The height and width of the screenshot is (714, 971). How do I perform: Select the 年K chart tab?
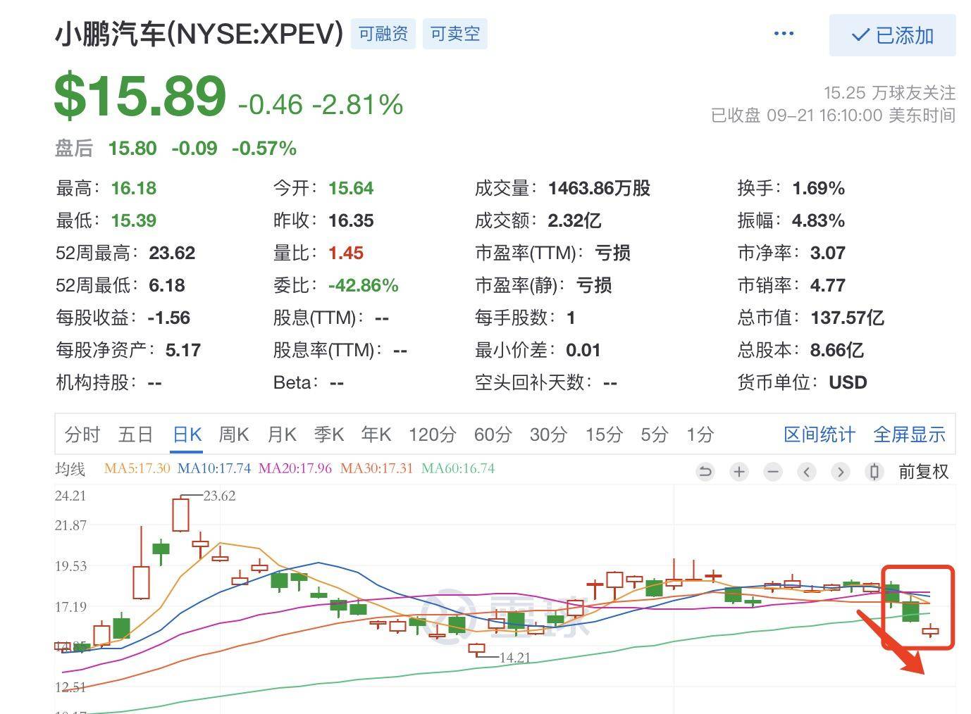376,434
